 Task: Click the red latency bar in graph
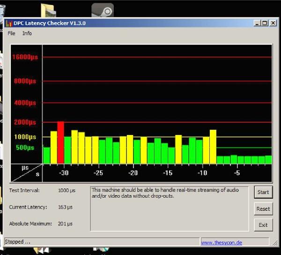coord(60,142)
